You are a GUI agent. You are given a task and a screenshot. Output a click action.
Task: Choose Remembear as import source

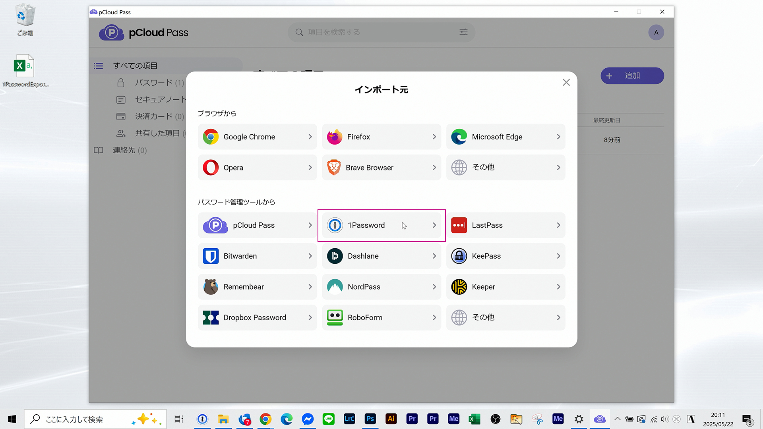257,287
